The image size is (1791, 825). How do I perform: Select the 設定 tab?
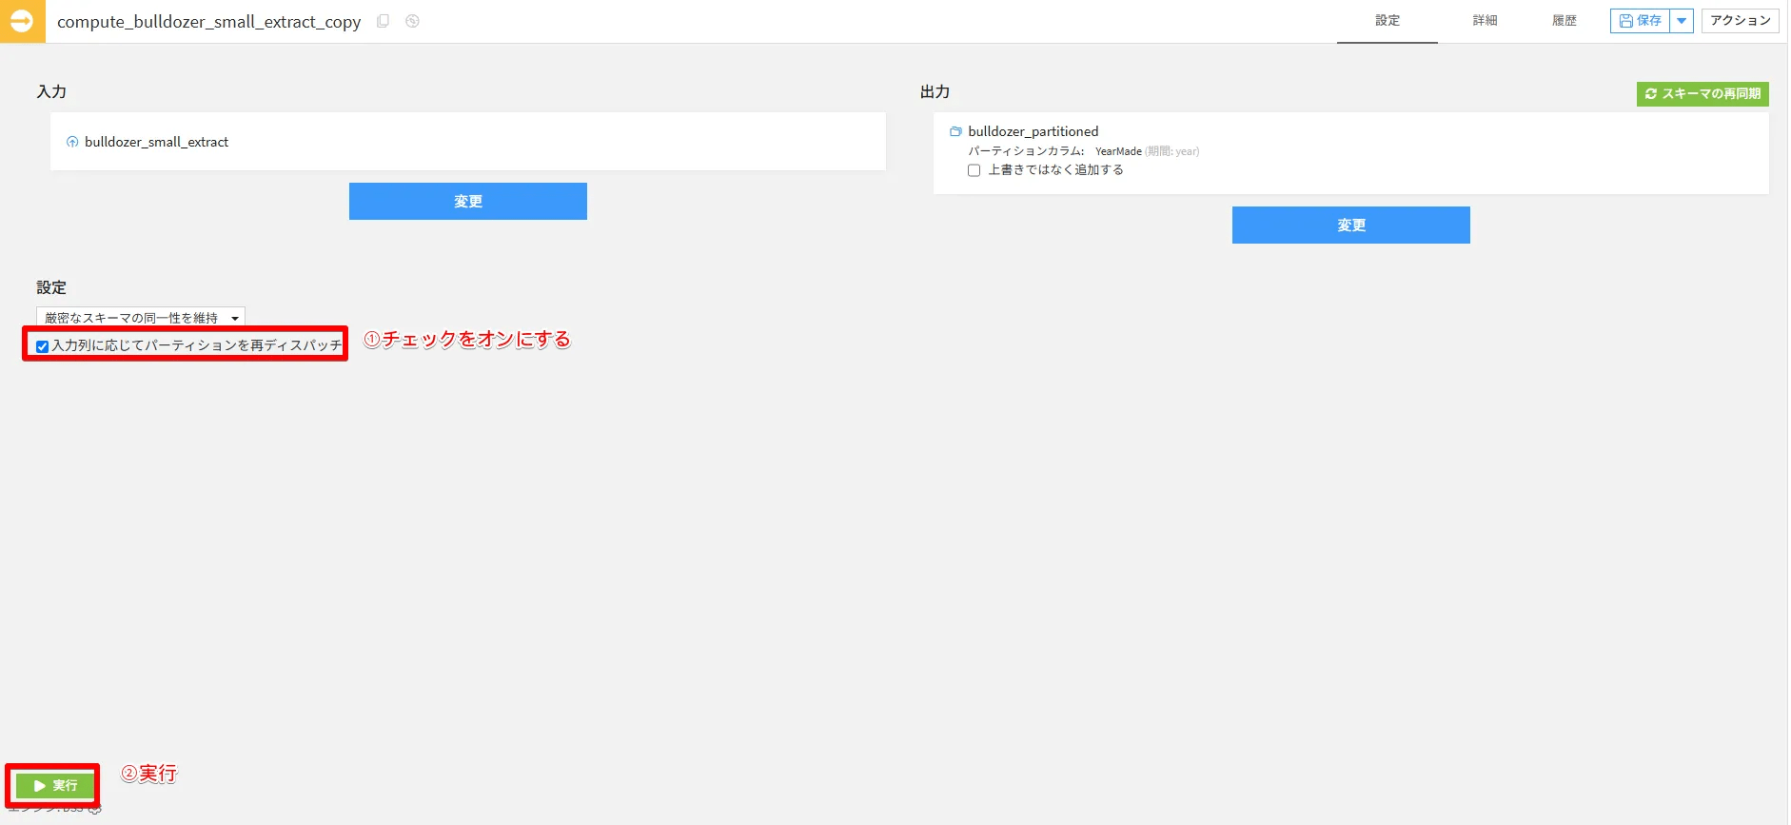click(x=1388, y=21)
